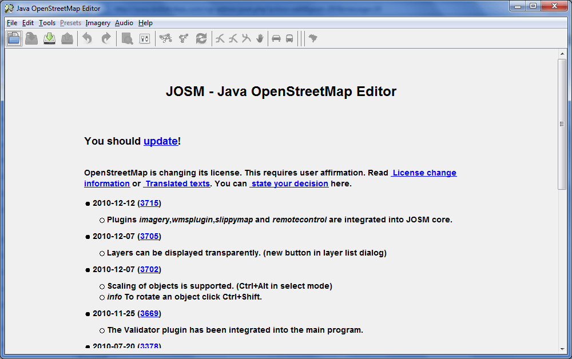Open the Presets menu
572x359 pixels.
[70, 23]
